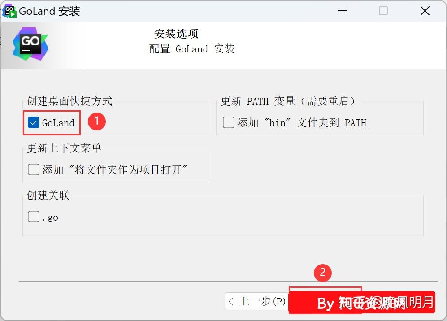Screen dimensions: 447x321
Task: Click the red badge numbered 2
Action: pyautogui.click(x=324, y=273)
